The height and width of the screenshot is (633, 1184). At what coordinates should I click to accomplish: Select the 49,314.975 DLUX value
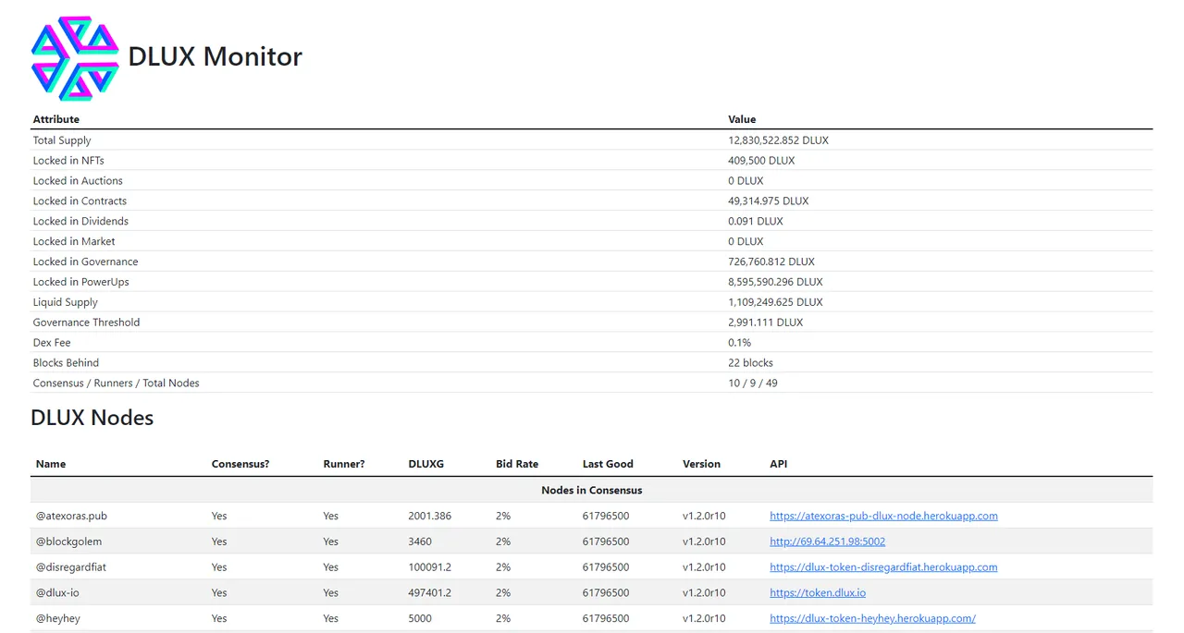tap(768, 201)
